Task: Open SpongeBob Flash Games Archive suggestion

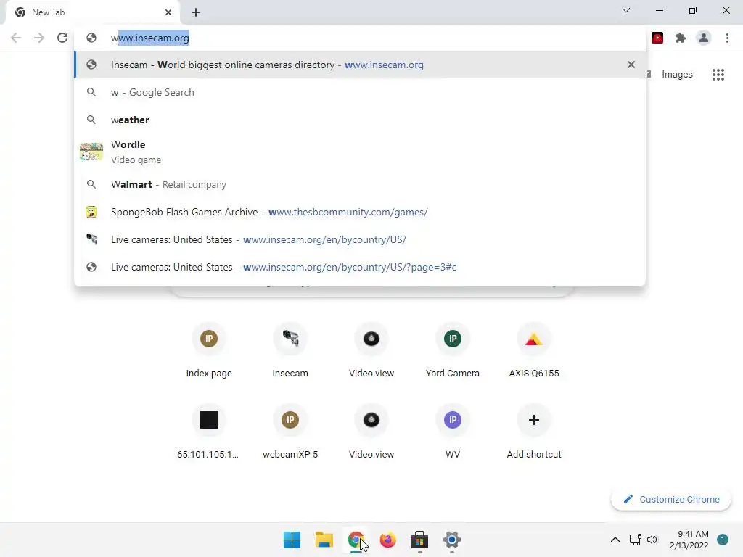Action: tap(360, 212)
